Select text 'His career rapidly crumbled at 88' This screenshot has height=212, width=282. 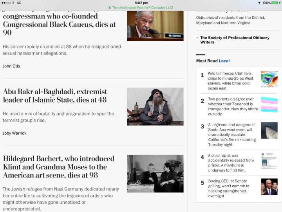(x=37, y=47)
